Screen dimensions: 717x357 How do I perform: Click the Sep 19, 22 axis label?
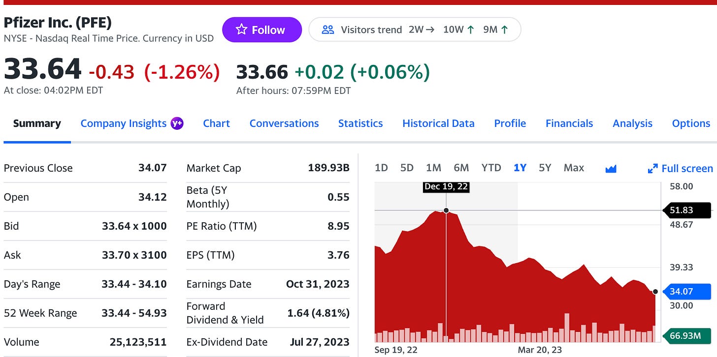(x=395, y=350)
